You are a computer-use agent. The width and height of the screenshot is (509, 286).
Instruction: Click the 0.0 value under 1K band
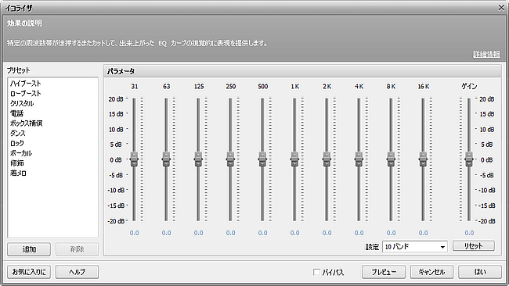tap(294, 233)
